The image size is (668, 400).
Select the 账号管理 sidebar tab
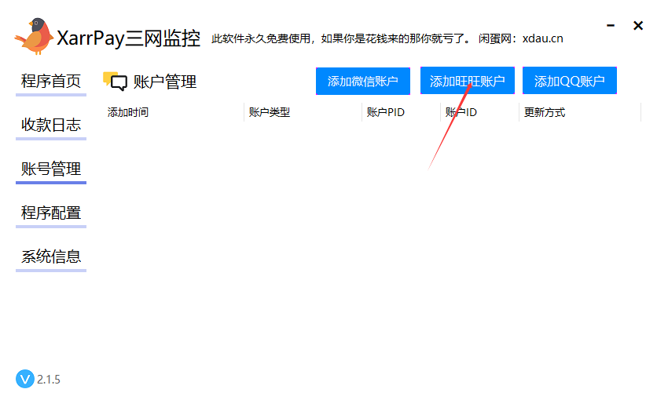(x=51, y=169)
